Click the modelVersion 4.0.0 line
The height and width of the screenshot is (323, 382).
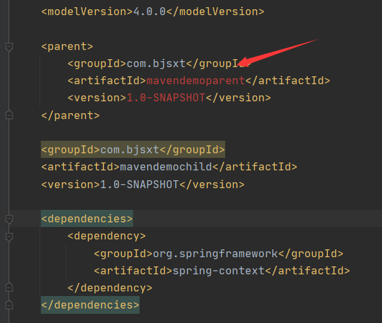[153, 12]
